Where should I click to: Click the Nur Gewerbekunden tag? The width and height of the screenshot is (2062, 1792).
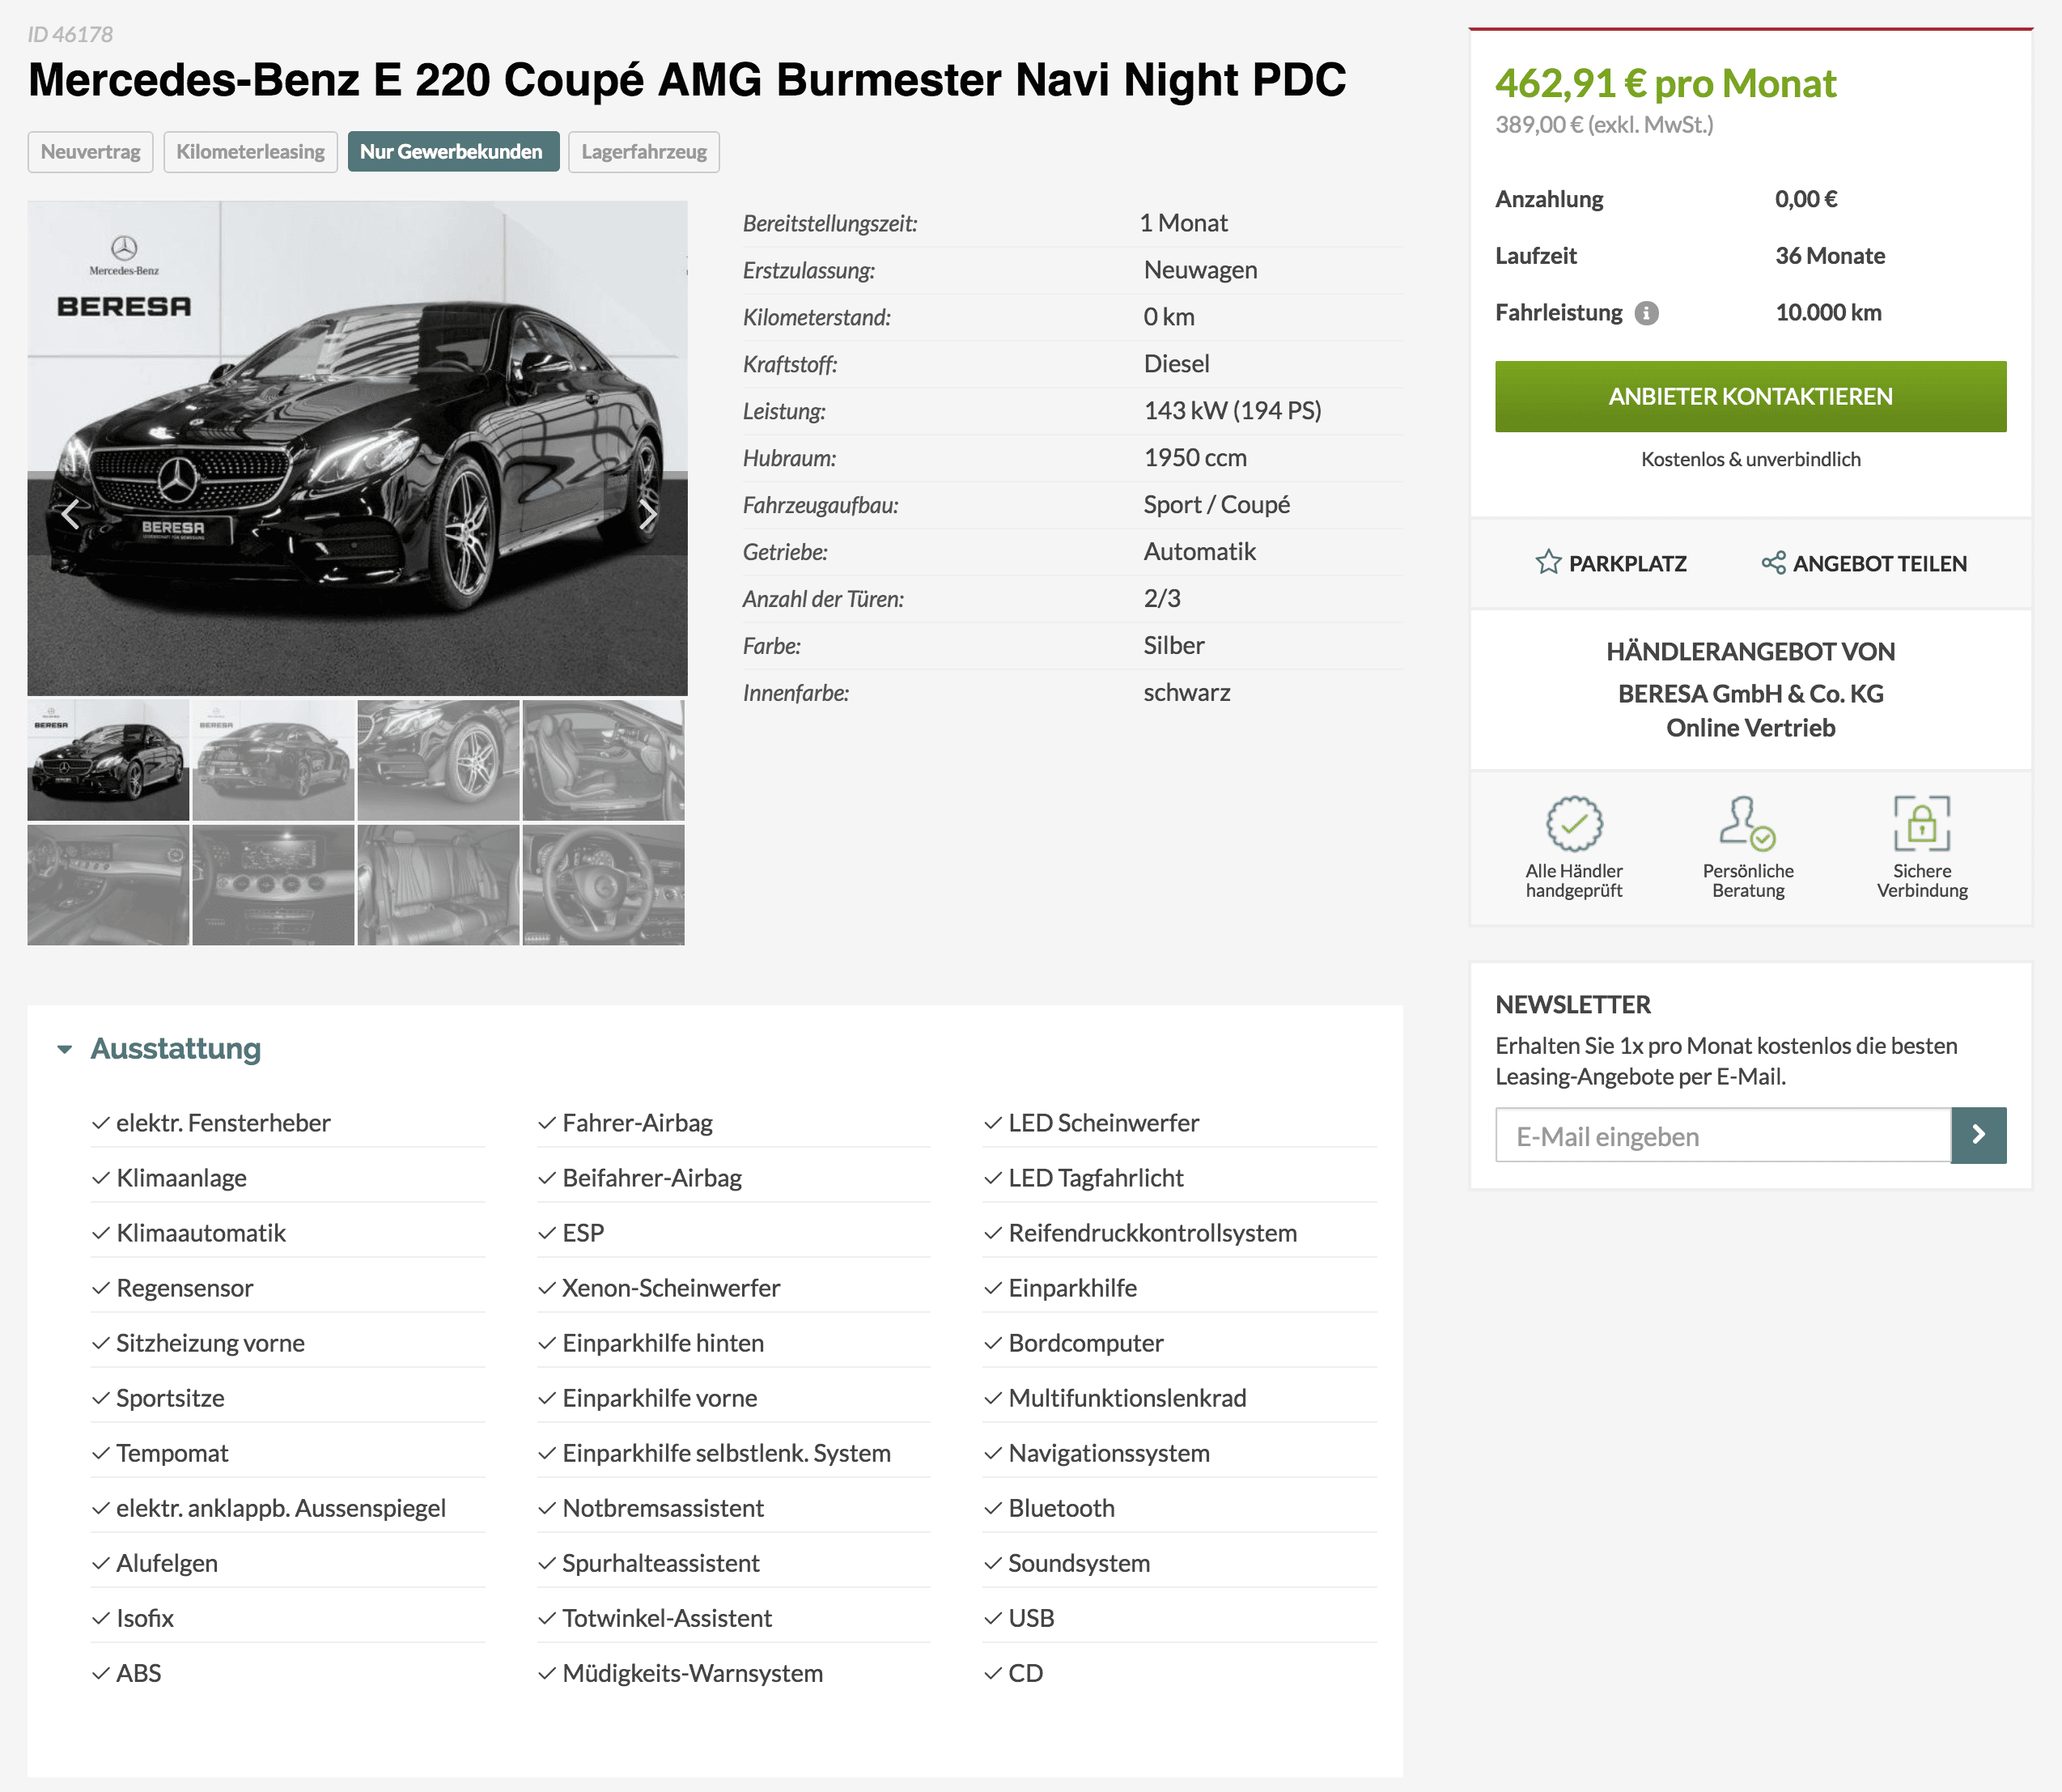[x=452, y=152]
